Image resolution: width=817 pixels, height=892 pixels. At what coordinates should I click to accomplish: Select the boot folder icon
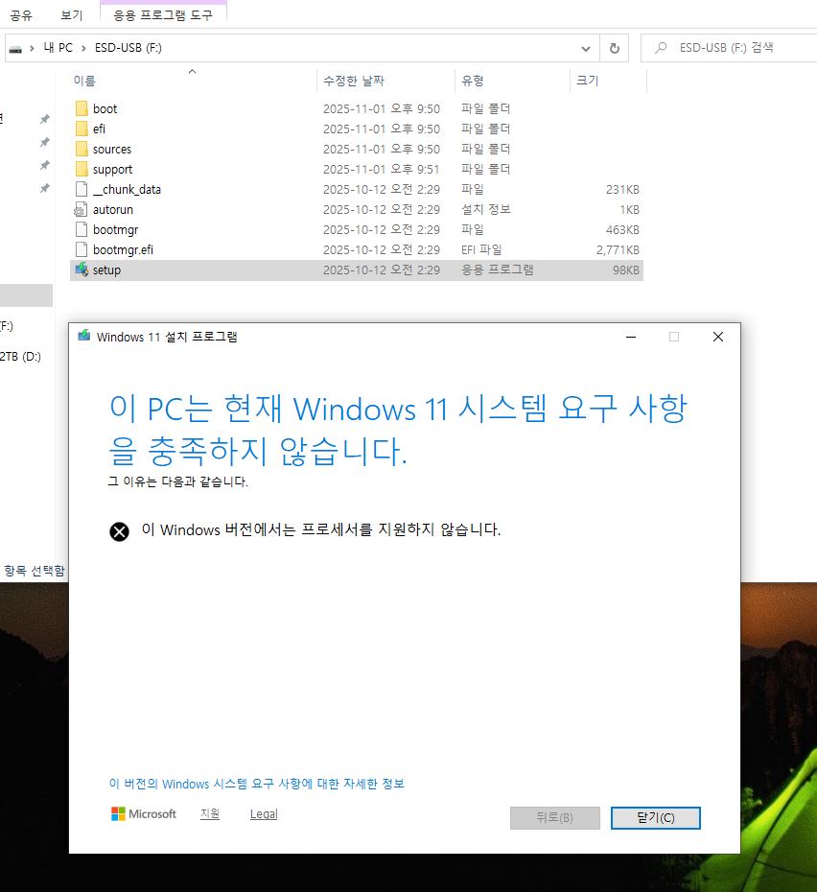point(82,108)
